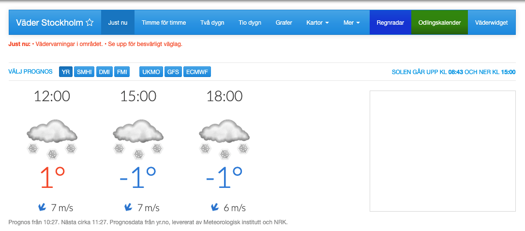Choose the DMI forecast model
This screenshot has width=525, height=231.
[104, 72]
